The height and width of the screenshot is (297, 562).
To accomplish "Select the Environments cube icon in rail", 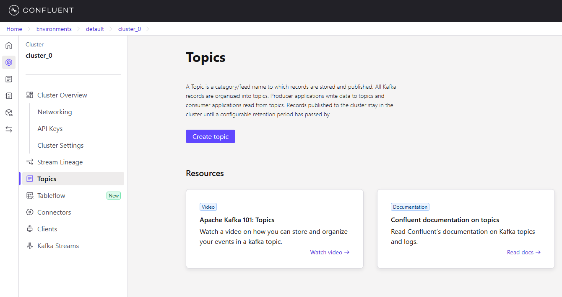I will [9, 62].
